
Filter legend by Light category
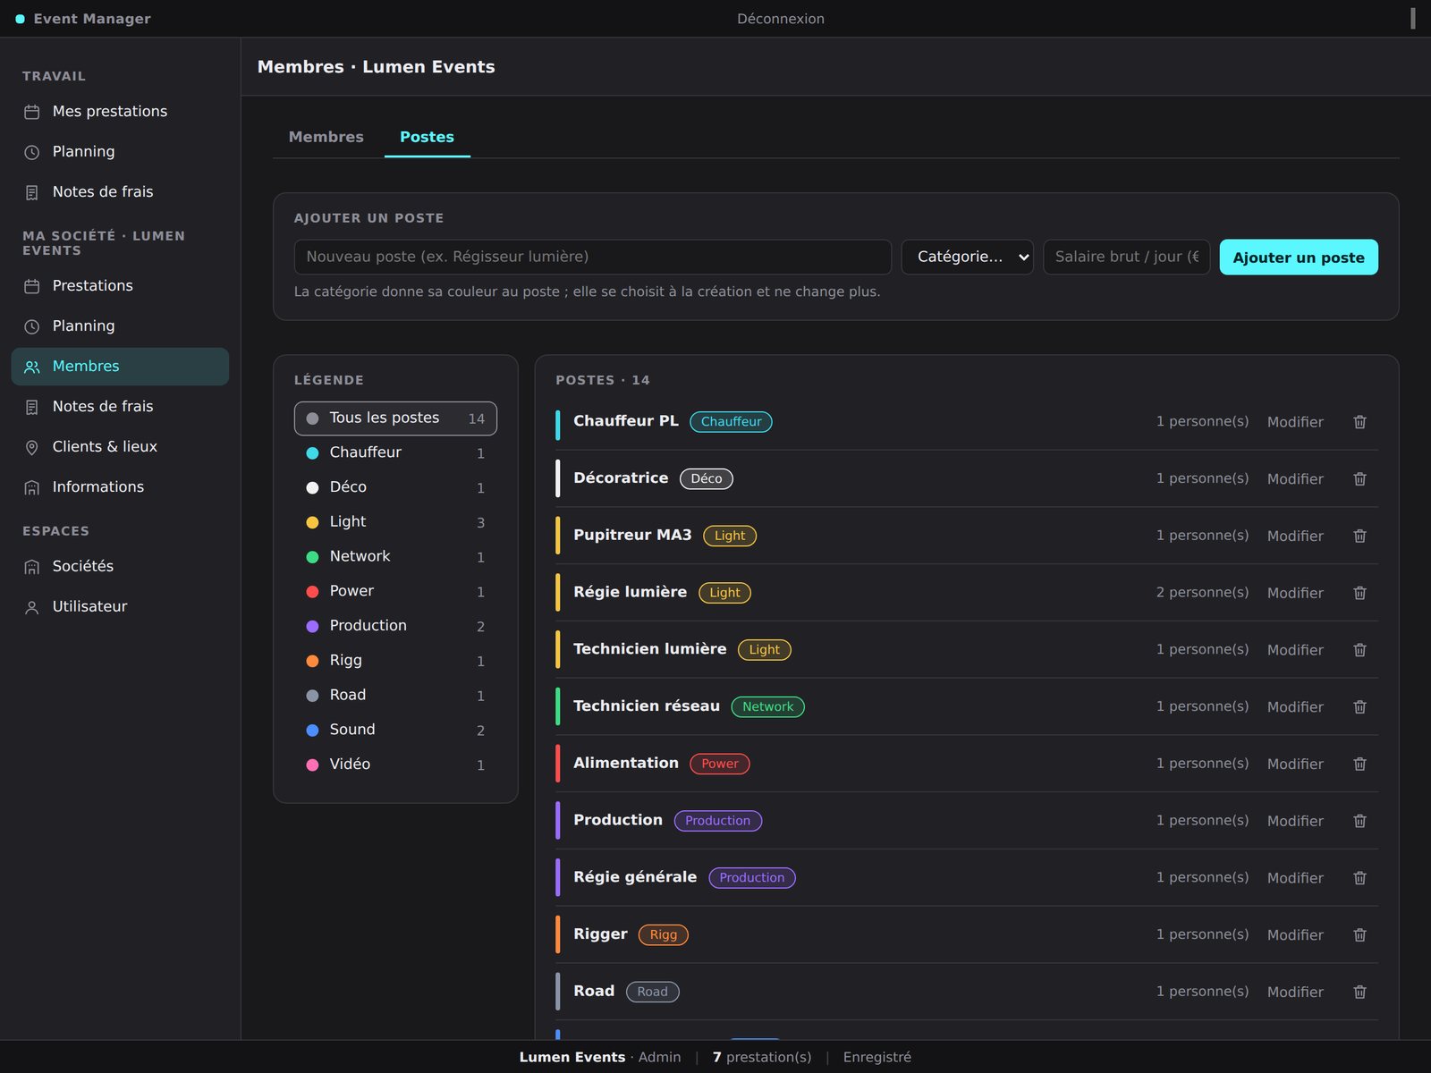tap(395, 522)
